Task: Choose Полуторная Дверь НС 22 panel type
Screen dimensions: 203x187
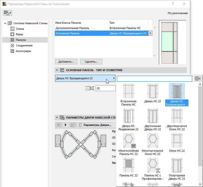Action: [x=177, y=169]
